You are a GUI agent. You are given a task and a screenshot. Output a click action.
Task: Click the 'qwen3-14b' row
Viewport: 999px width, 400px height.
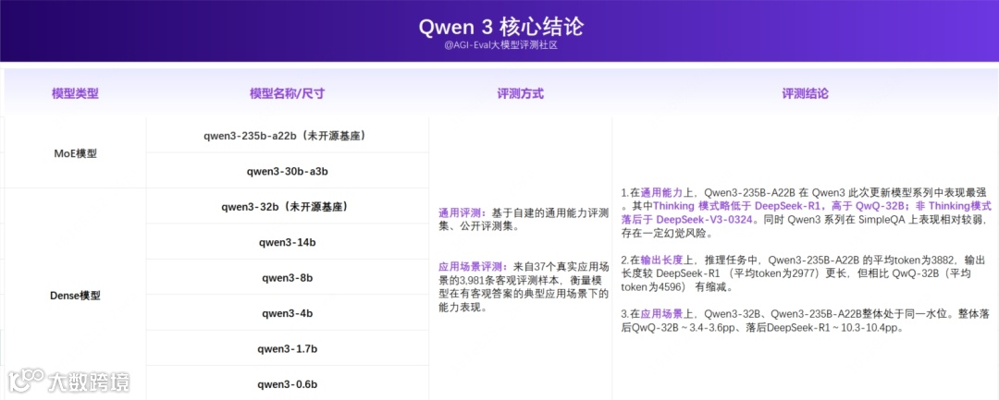coord(288,242)
